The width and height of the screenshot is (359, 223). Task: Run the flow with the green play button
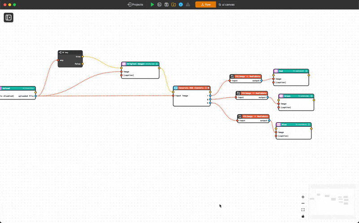(x=153, y=4)
